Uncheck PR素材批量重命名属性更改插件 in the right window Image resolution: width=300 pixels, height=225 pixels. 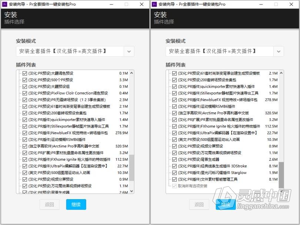pyautogui.click(x=174, y=120)
